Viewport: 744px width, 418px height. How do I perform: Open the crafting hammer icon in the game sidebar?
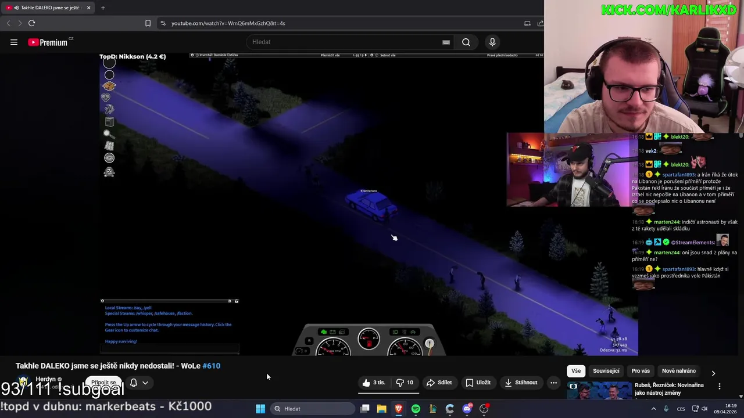pos(109,109)
